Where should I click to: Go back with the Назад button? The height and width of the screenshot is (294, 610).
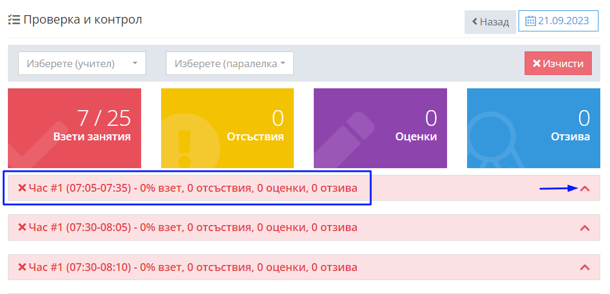click(490, 21)
